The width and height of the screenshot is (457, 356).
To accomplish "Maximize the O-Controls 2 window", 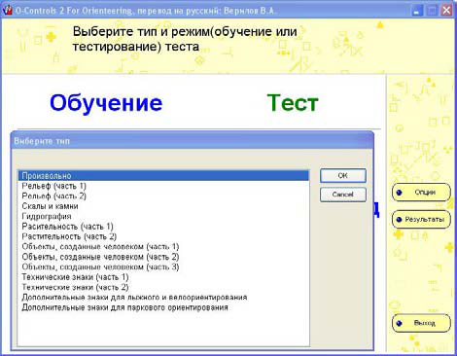I will pyautogui.click(x=432, y=11).
